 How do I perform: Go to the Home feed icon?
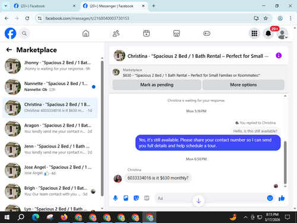click(86, 33)
